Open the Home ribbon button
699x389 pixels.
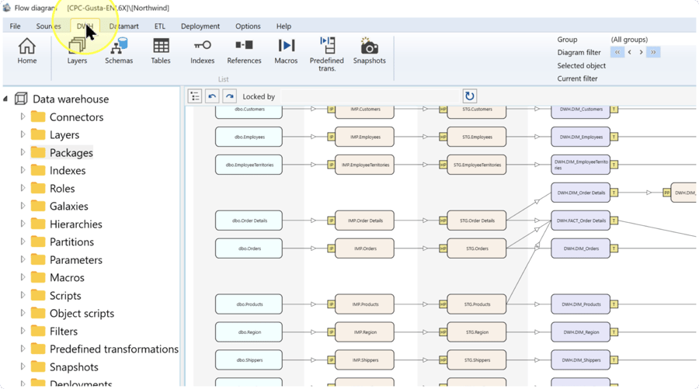26,50
